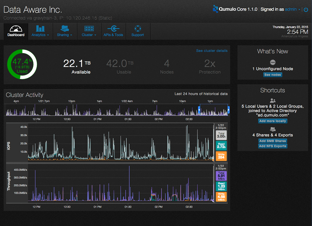
Task: Click the Qumulo logo icon
Action: [x=216, y=9]
